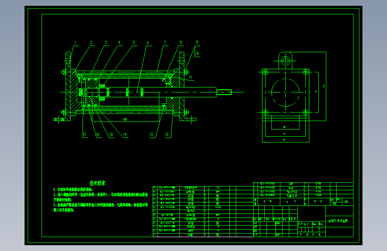Click part callout number 14

click(125, 134)
